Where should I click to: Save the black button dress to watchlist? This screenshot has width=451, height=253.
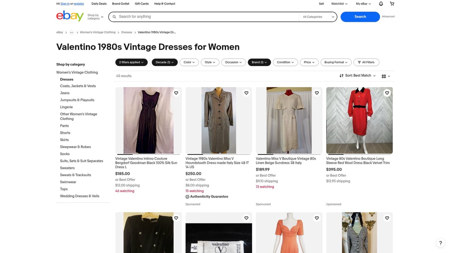point(176,218)
